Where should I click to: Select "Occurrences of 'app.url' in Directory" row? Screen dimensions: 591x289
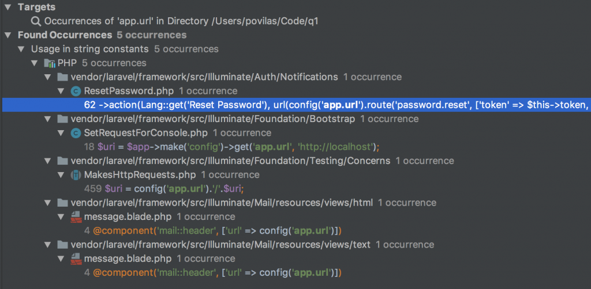click(x=181, y=21)
